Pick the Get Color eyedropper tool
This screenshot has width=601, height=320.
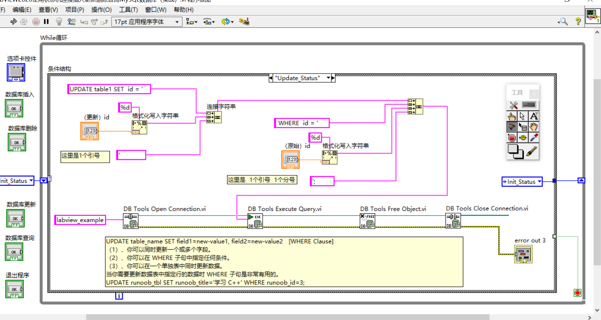pyautogui.click(x=534, y=137)
